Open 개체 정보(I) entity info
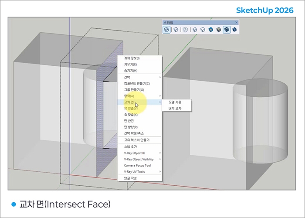Screen dimensions: 305x218 click(x=140, y=58)
